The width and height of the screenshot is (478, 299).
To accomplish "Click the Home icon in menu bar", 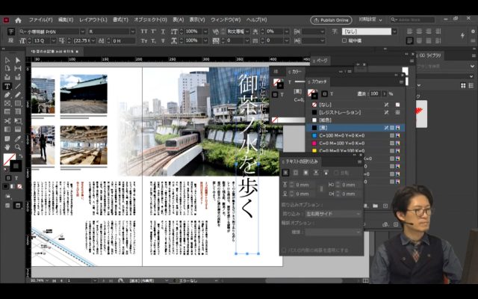I will pos(18,20).
